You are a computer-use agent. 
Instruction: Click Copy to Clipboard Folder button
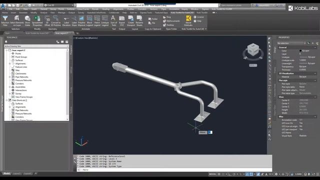point(153,19)
